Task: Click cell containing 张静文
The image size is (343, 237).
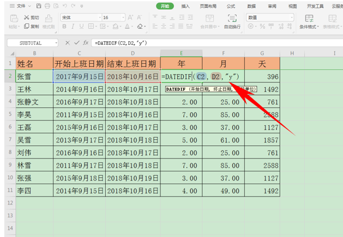Action: (34, 102)
